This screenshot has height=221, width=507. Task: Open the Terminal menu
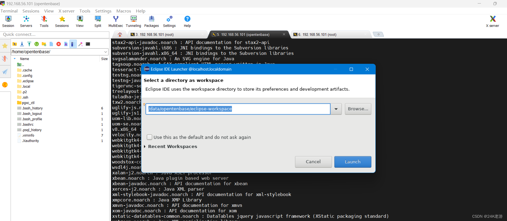(x=9, y=11)
